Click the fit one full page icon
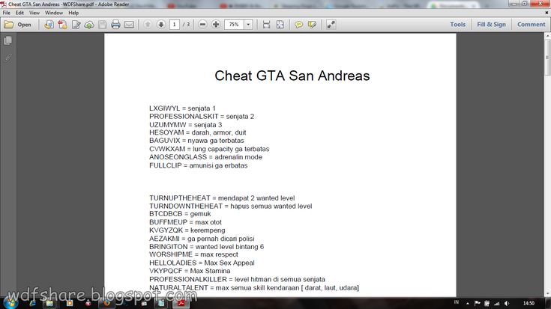 (280, 25)
